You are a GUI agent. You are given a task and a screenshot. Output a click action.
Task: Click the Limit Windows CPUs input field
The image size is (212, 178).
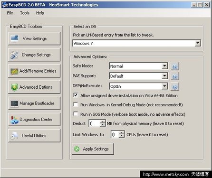coord(115,134)
